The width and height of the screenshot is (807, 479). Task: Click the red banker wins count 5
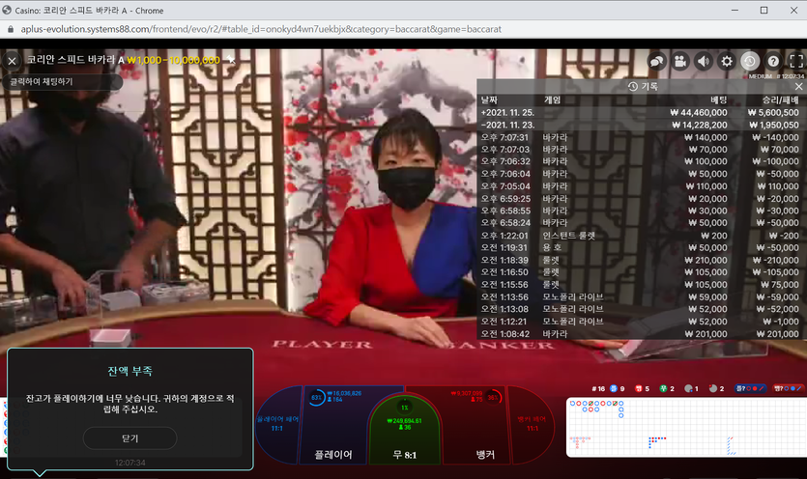pos(643,389)
